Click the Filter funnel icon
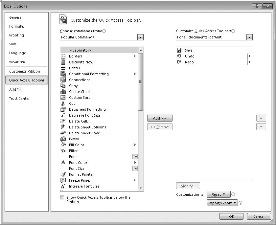The height and width of the screenshot is (225, 276). tap(63, 151)
